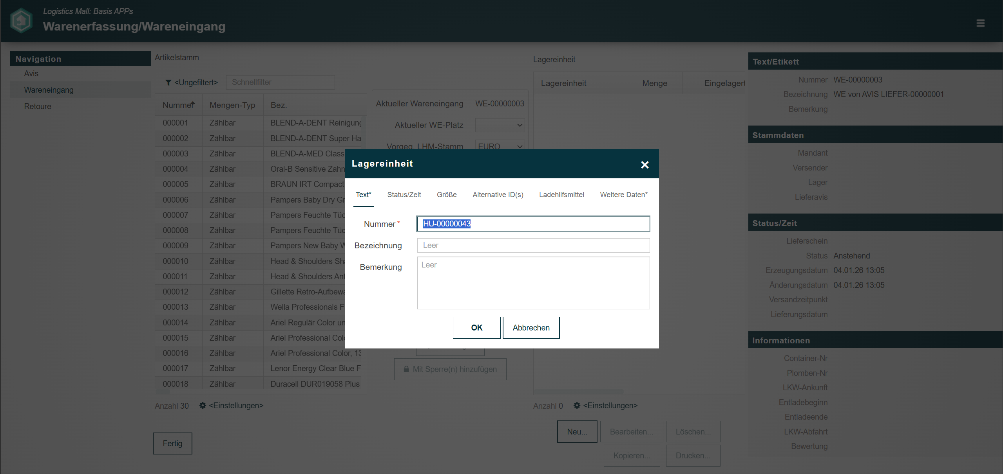Open Artikelstamm settings gear icon
This screenshot has height=474, width=1003.
click(203, 406)
